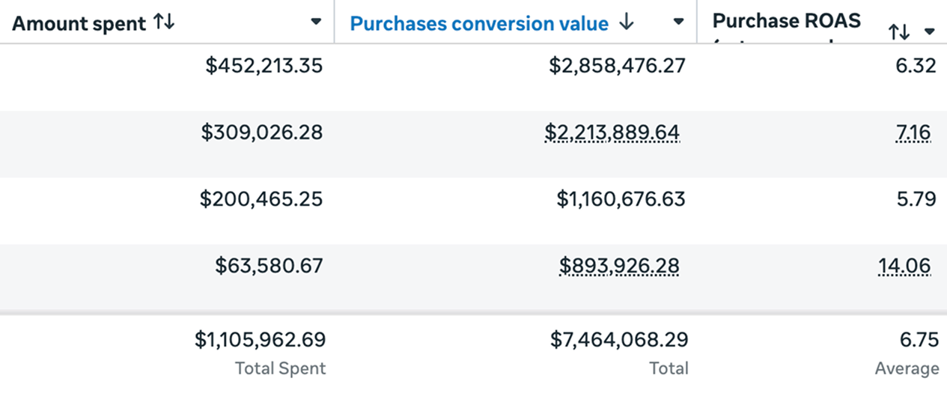Click the 6.75 Average ROAS summary

coord(919,340)
